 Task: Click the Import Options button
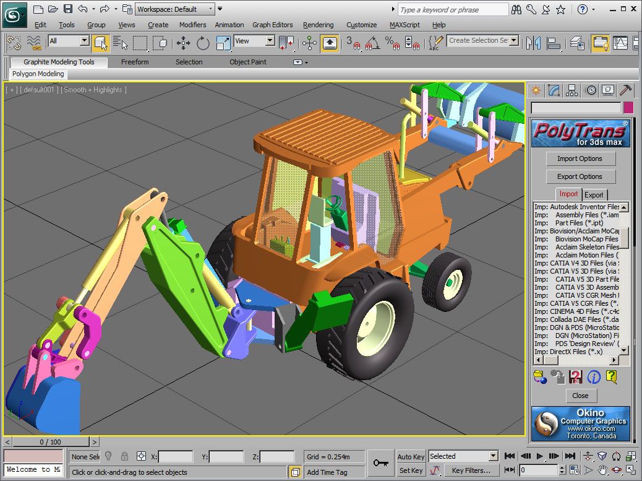580,158
